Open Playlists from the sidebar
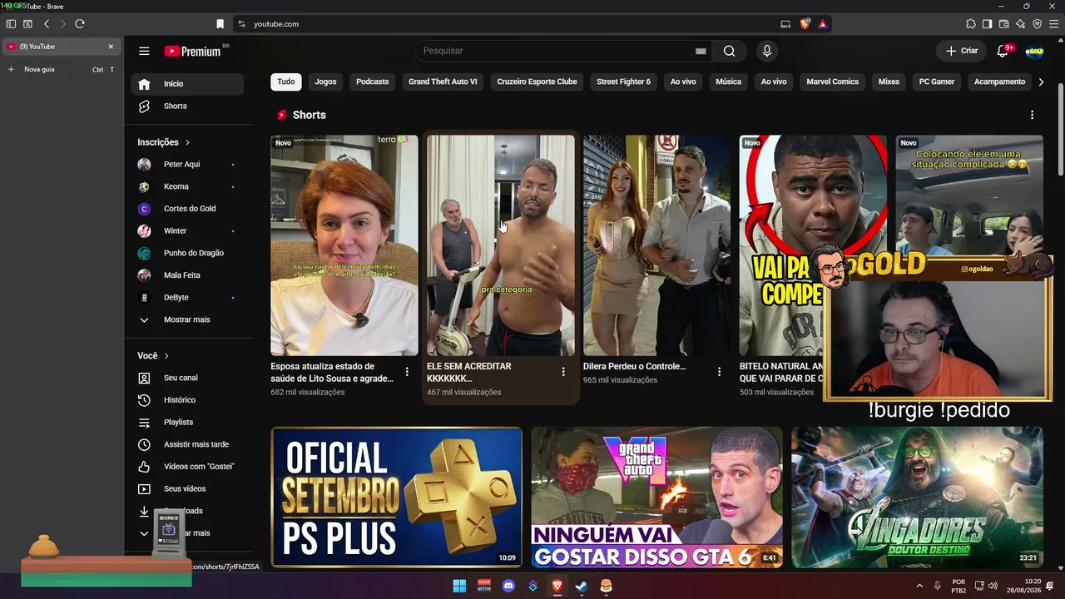 pos(187,423)
